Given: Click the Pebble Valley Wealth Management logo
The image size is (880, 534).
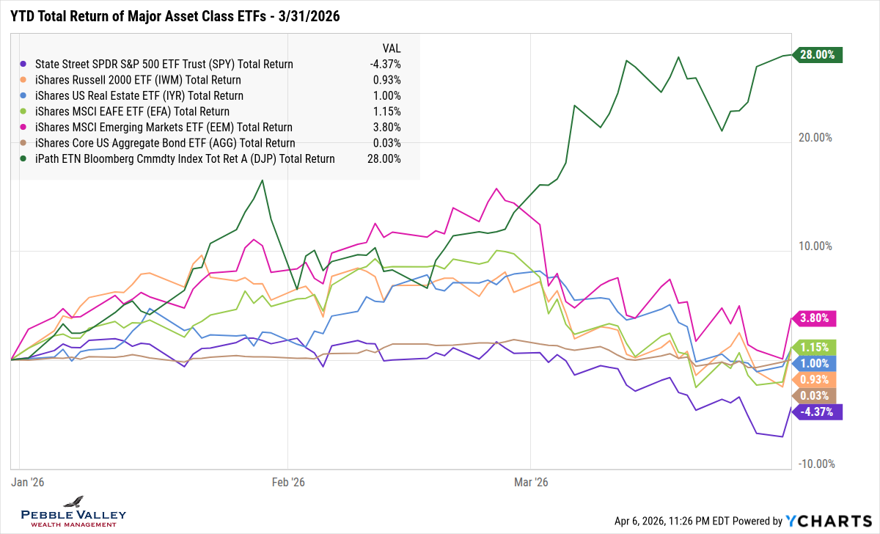Looking at the screenshot, I should pyautogui.click(x=73, y=511).
